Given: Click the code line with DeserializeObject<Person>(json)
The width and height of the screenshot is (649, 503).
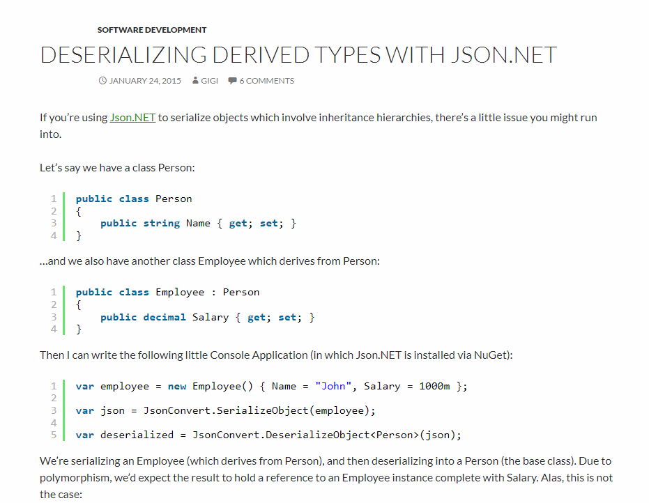Looking at the screenshot, I should click(x=268, y=435).
